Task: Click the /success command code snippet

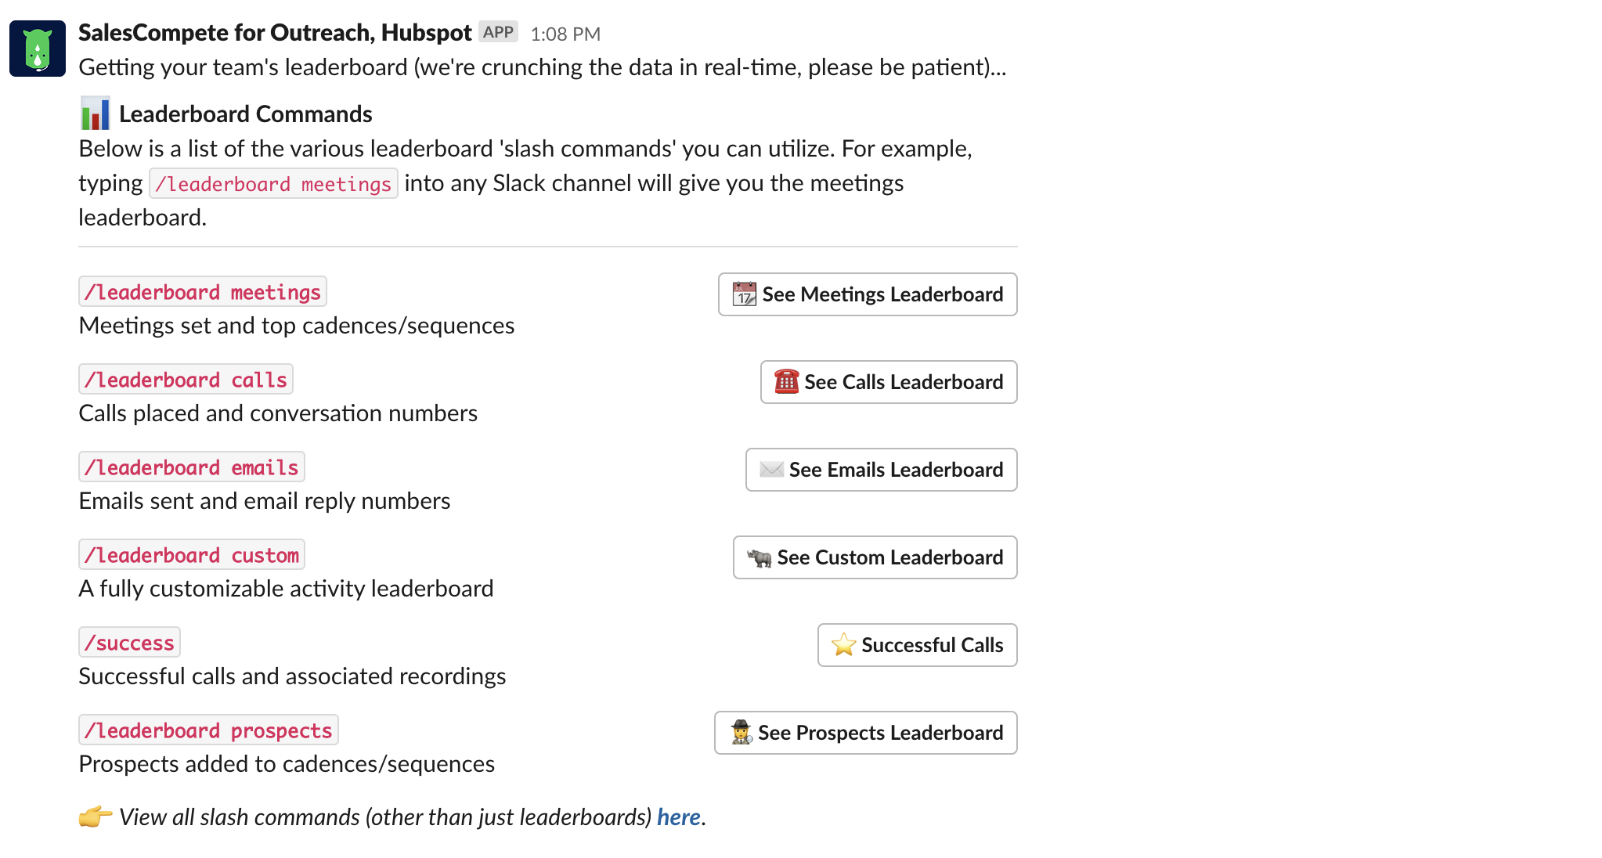Action: click(129, 642)
